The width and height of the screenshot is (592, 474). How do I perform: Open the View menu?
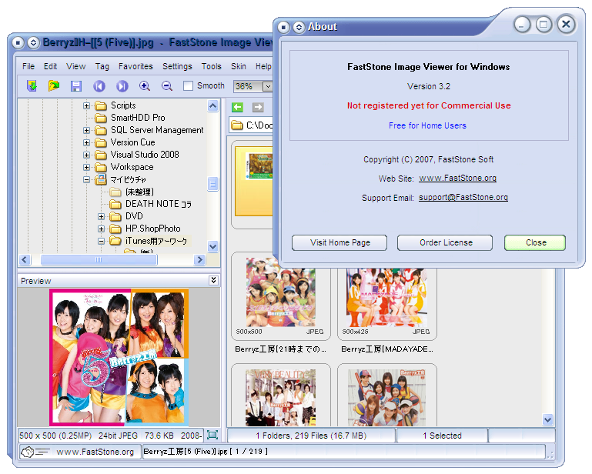click(76, 66)
